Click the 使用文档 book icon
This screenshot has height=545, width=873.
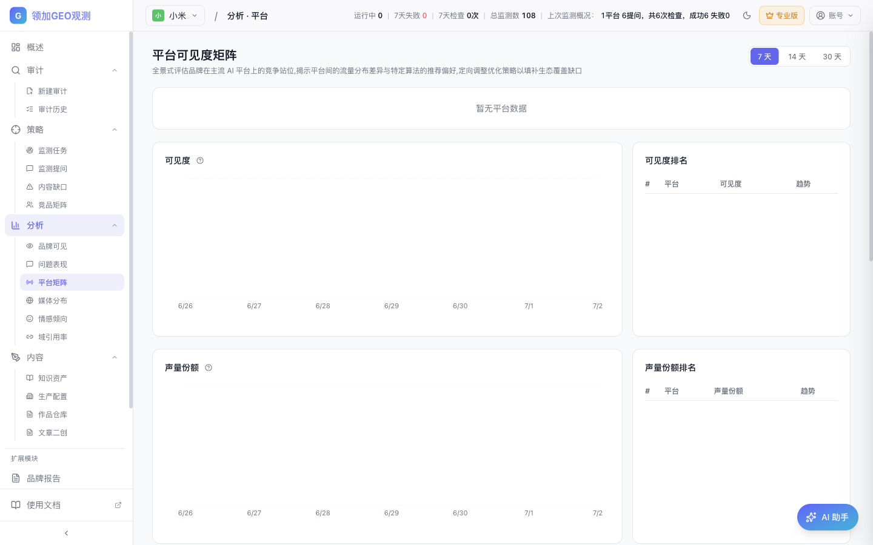pyautogui.click(x=16, y=505)
